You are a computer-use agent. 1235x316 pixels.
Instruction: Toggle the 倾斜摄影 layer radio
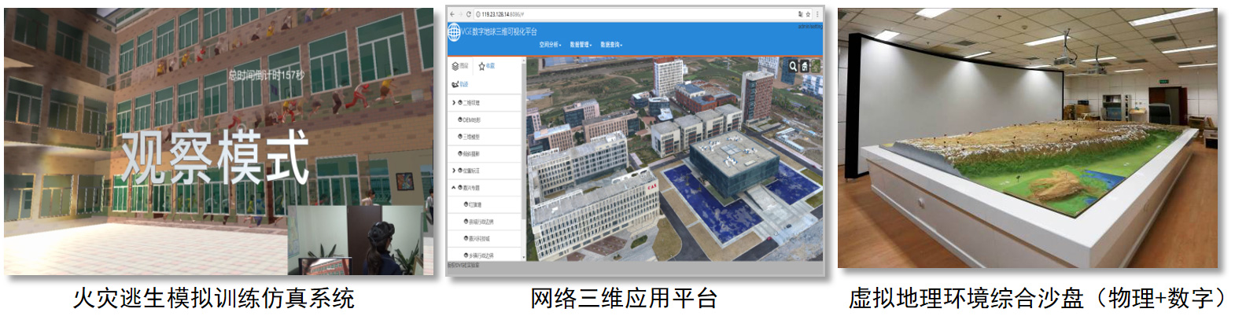click(x=461, y=154)
